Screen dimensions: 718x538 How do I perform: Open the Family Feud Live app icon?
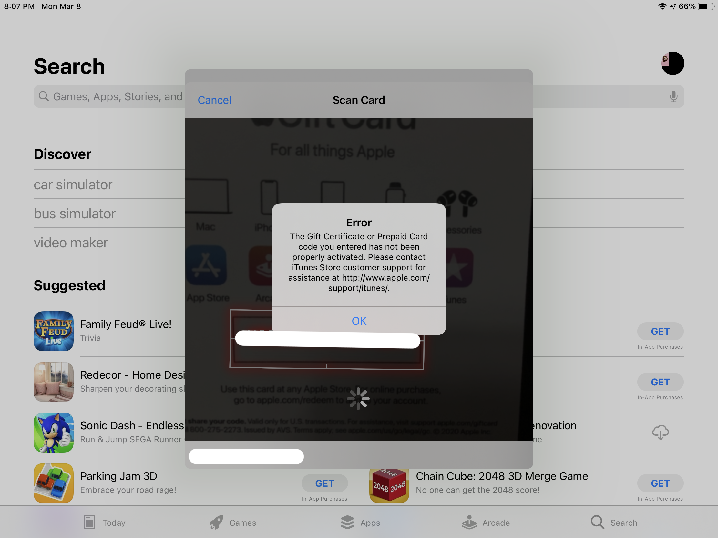pyautogui.click(x=54, y=331)
